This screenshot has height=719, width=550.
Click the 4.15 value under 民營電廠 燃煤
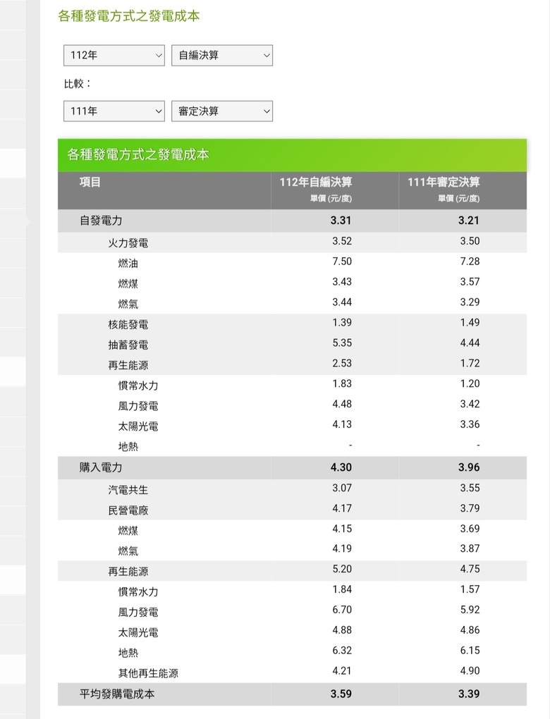coord(342,529)
